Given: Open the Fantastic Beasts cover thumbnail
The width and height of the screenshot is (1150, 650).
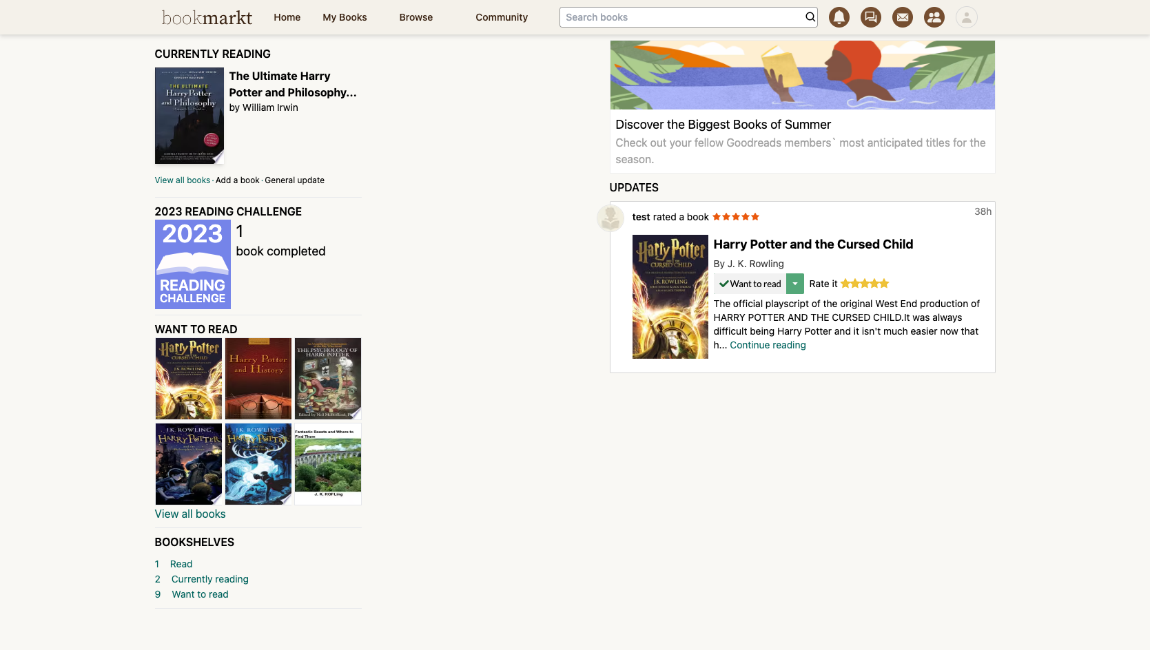Looking at the screenshot, I should coord(328,464).
